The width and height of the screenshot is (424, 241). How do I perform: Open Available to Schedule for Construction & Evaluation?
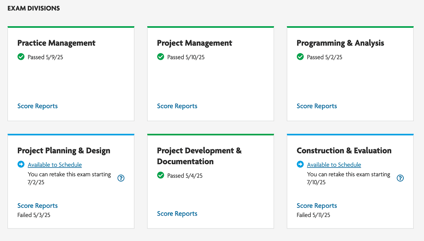click(x=334, y=165)
